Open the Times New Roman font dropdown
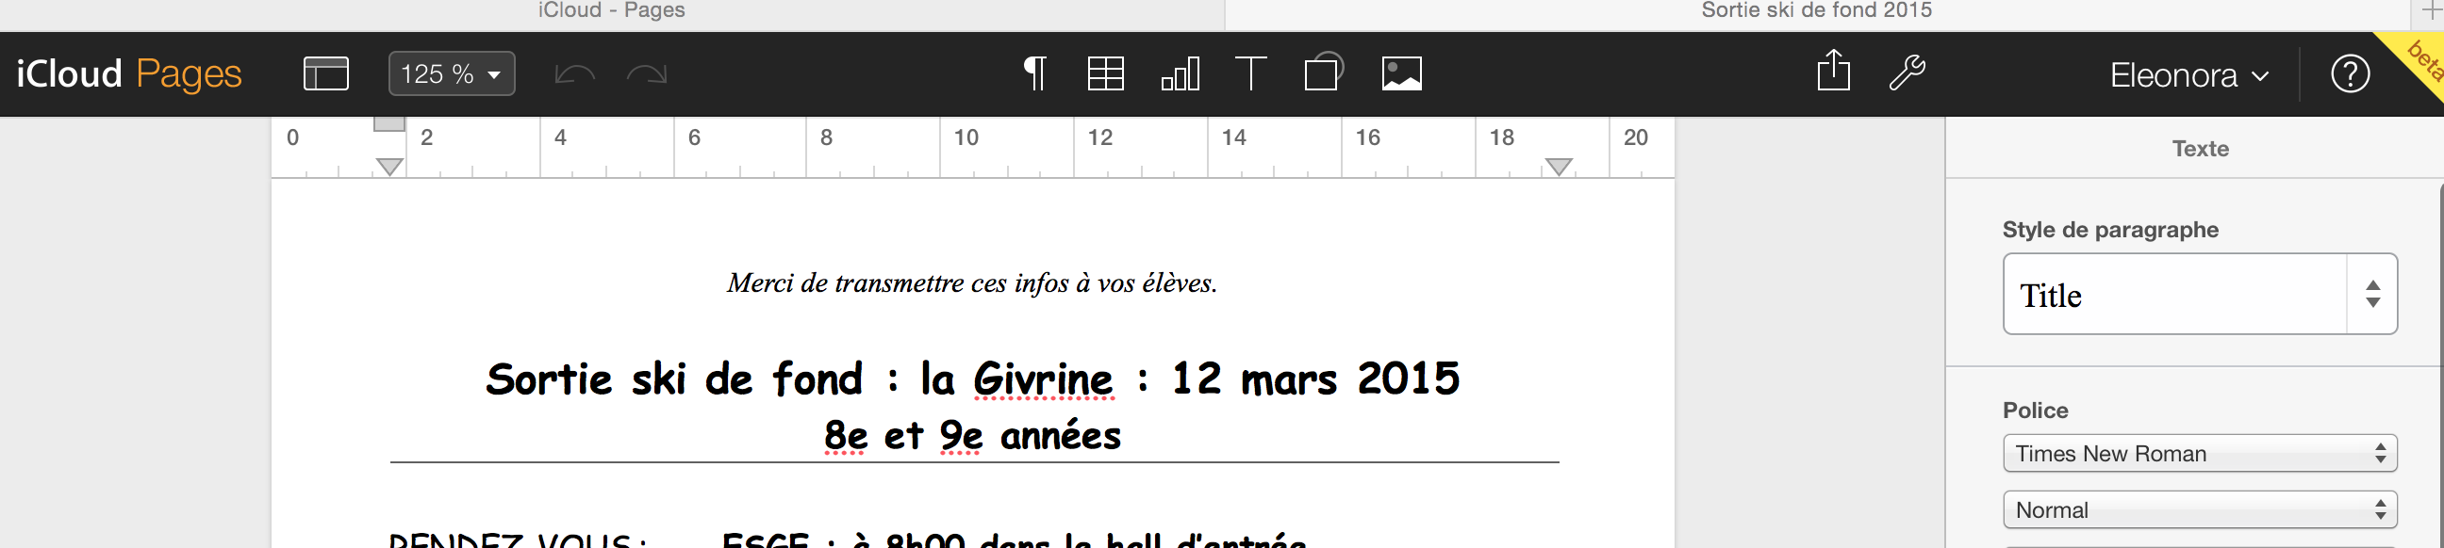This screenshot has height=548, width=2444. [x=2199, y=453]
